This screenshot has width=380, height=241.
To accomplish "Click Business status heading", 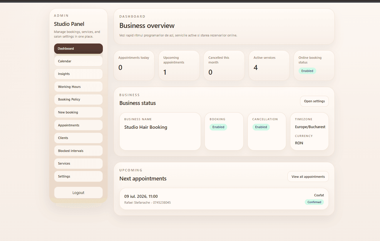I will click(138, 103).
